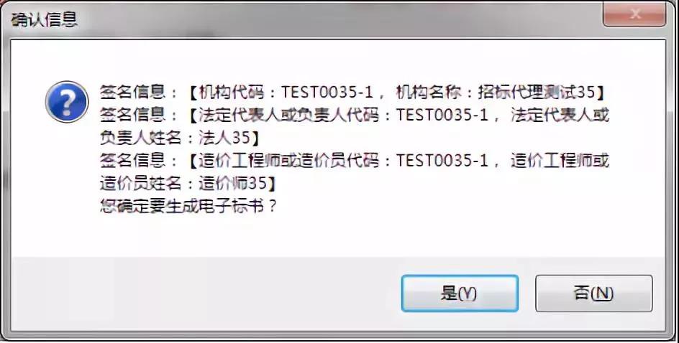This screenshot has width=679, height=343.
Task: Click the 招标代理测试35 organization name
Action: (x=536, y=92)
